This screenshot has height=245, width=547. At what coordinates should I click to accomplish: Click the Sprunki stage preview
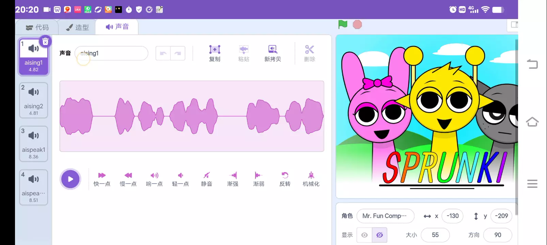(427, 116)
